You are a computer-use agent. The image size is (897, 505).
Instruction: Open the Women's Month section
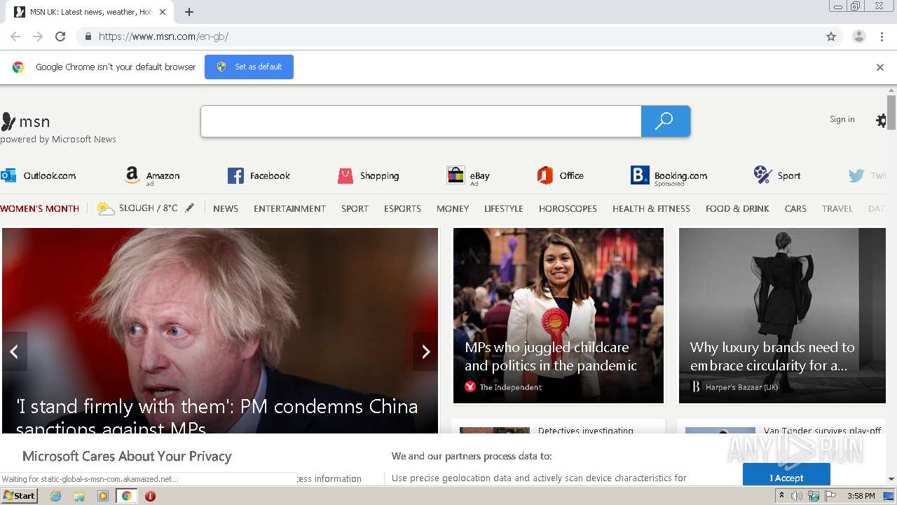40,208
